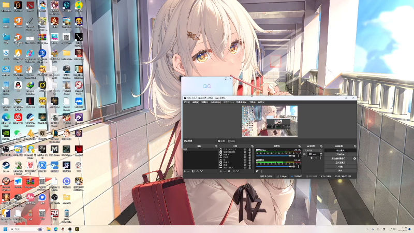Open the Windows Start button
The image size is (414, 233).
5,229
